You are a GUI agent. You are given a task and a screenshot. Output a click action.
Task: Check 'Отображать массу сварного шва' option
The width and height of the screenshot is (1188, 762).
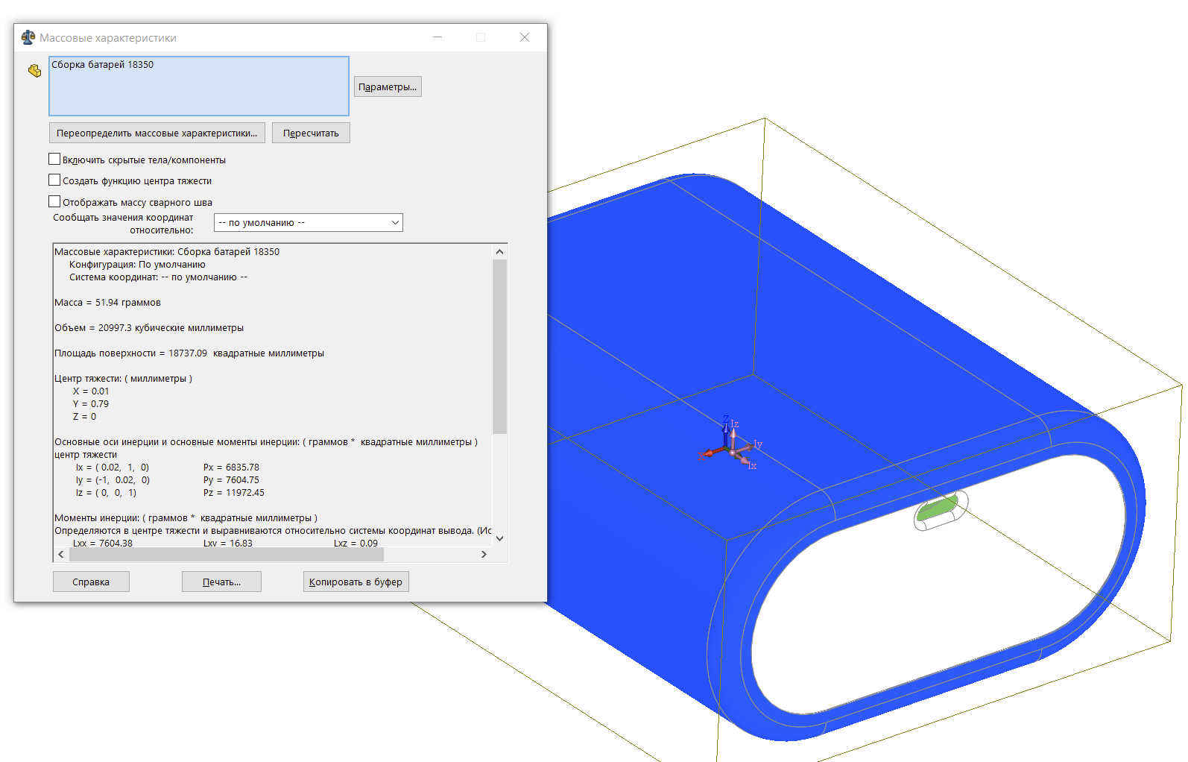tap(54, 202)
